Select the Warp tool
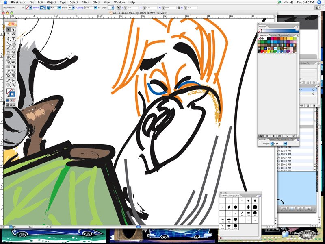The image size is (325, 244). click(8, 57)
